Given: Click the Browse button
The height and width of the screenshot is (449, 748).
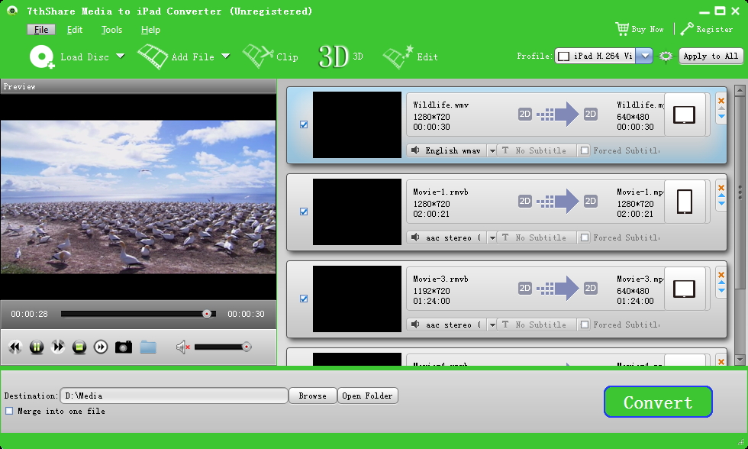Looking at the screenshot, I should pyautogui.click(x=312, y=396).
